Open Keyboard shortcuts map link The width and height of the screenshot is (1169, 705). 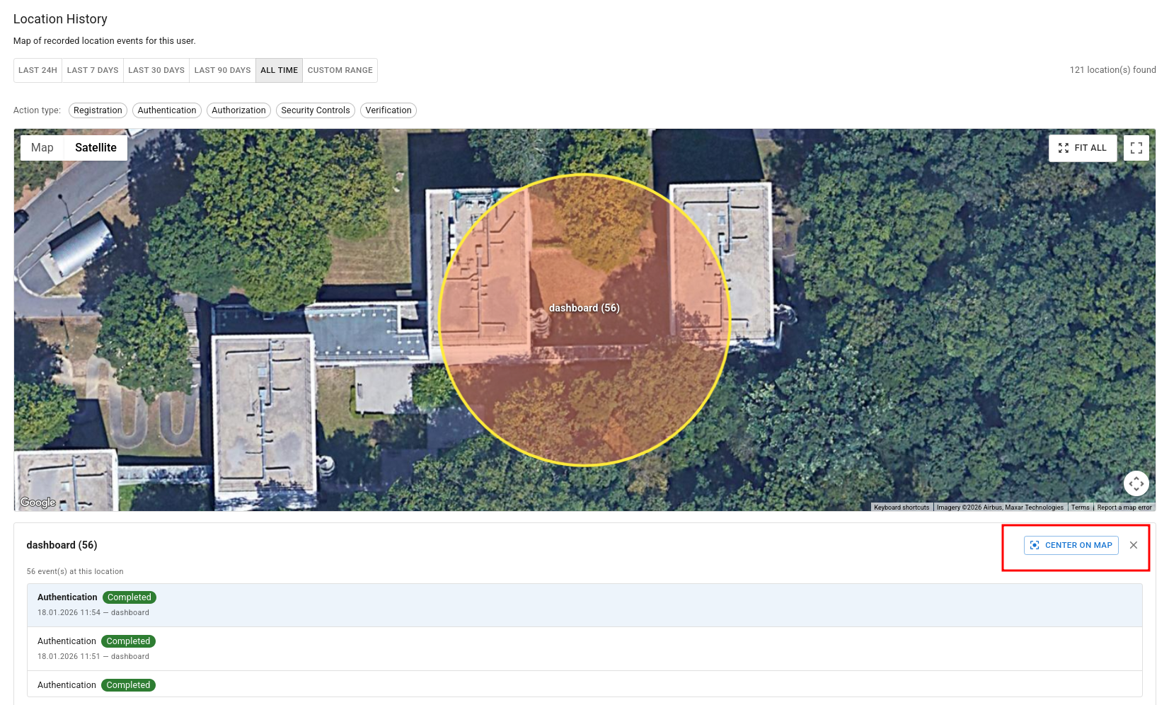(x=901, y=508)
